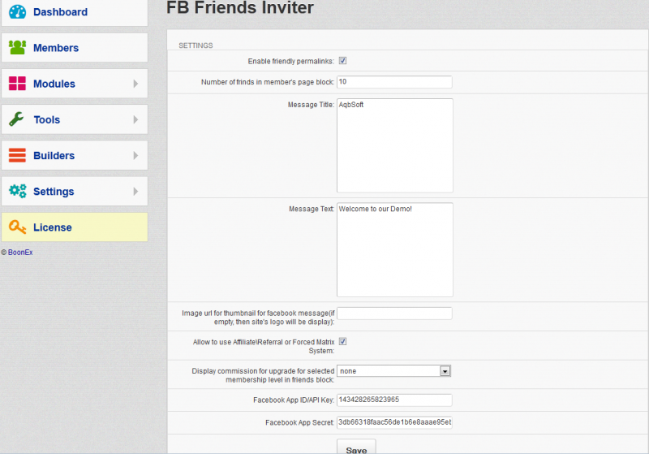Image resolution: width=649 pixels, height=454 pixels.
Task: Click the orange Builders stacked-bars icon
Action: point(17,155)
